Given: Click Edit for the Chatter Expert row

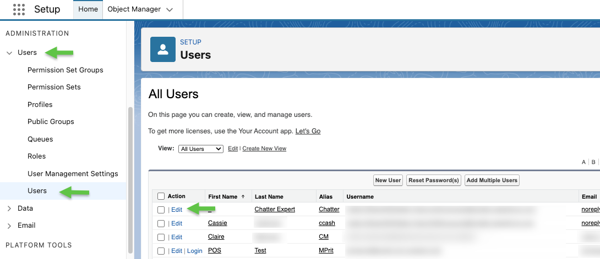Looking at the screenshot, I should (177, 210).
